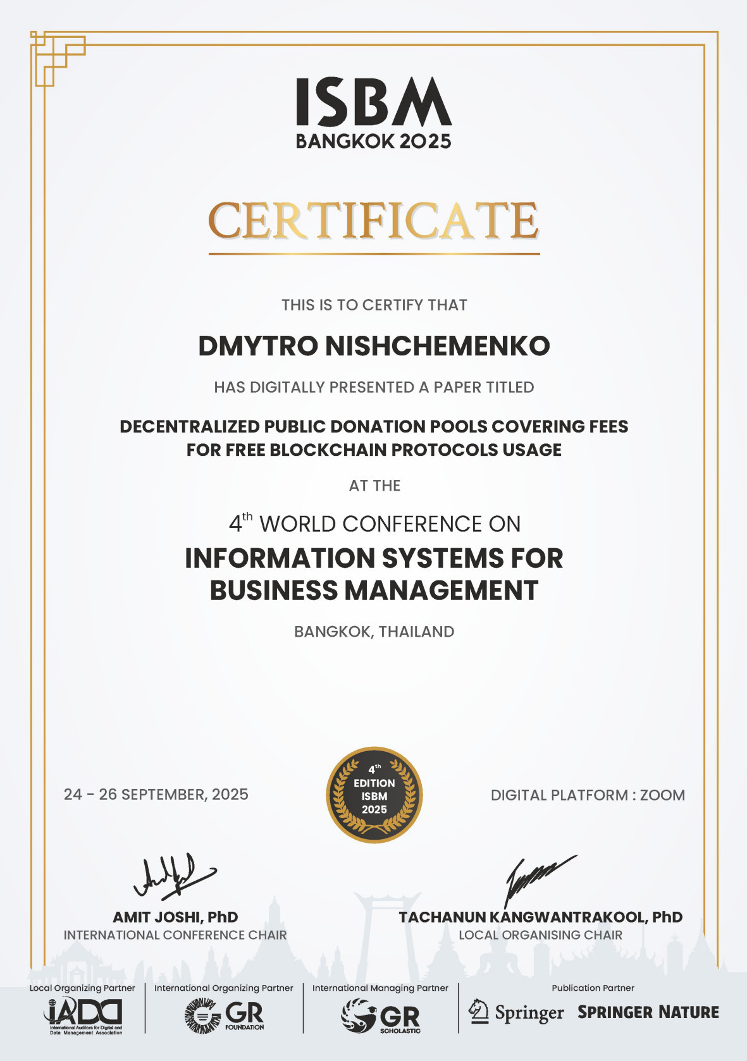Click 'INTERNATIONAL CONFERENCE CHAIR' title

tap(175, 935)
